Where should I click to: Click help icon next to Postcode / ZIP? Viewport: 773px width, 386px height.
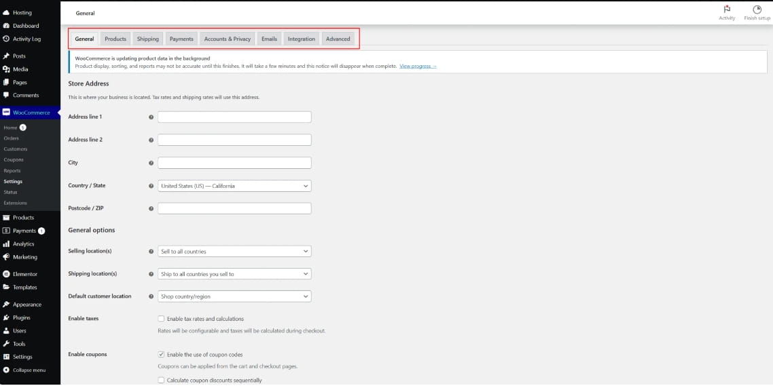151,208
